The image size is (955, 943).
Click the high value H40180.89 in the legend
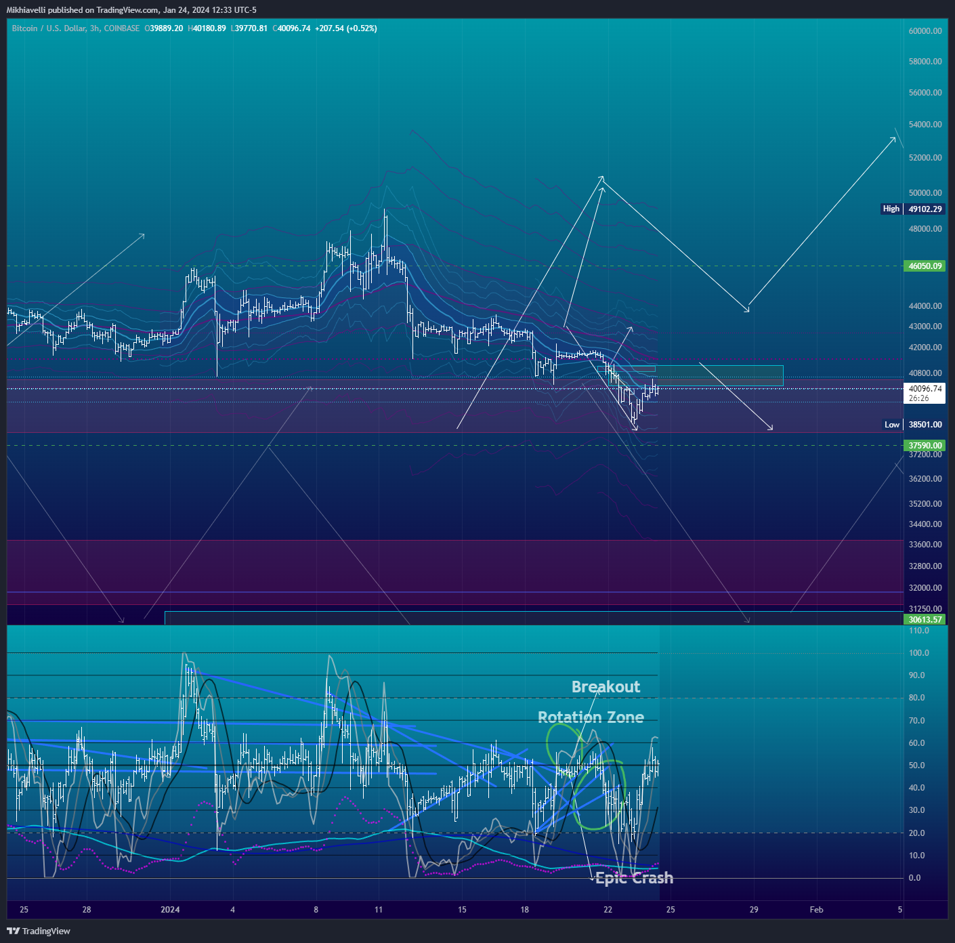tap(207, 28)
